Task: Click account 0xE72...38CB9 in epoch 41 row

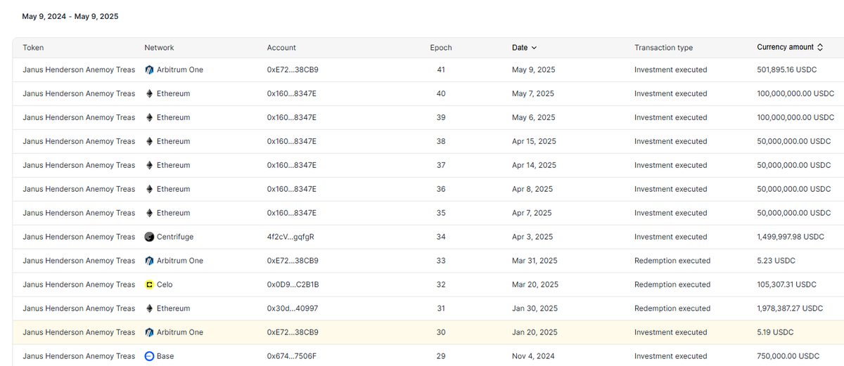Action: pos(293,70)
